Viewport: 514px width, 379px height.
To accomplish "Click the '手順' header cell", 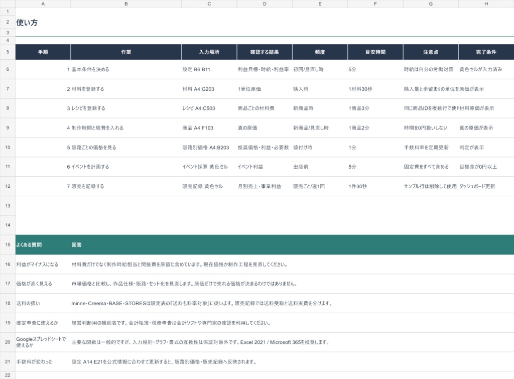I will click(43, 52).
